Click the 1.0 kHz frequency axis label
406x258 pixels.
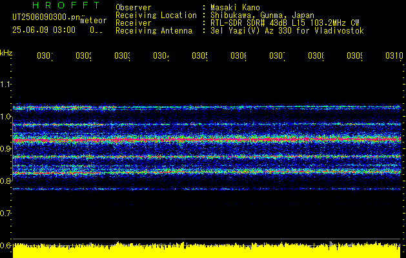5,117
